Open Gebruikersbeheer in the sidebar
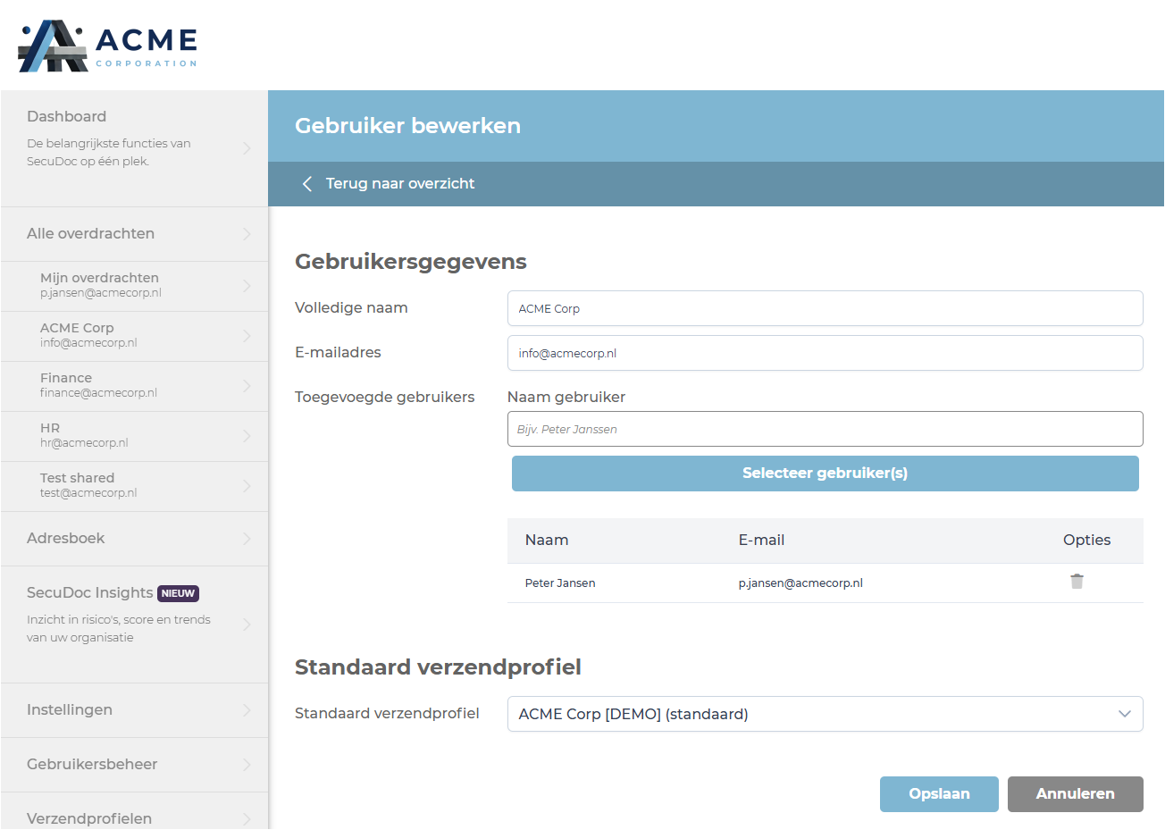1165x830 pixels. (x=134, y=765)
